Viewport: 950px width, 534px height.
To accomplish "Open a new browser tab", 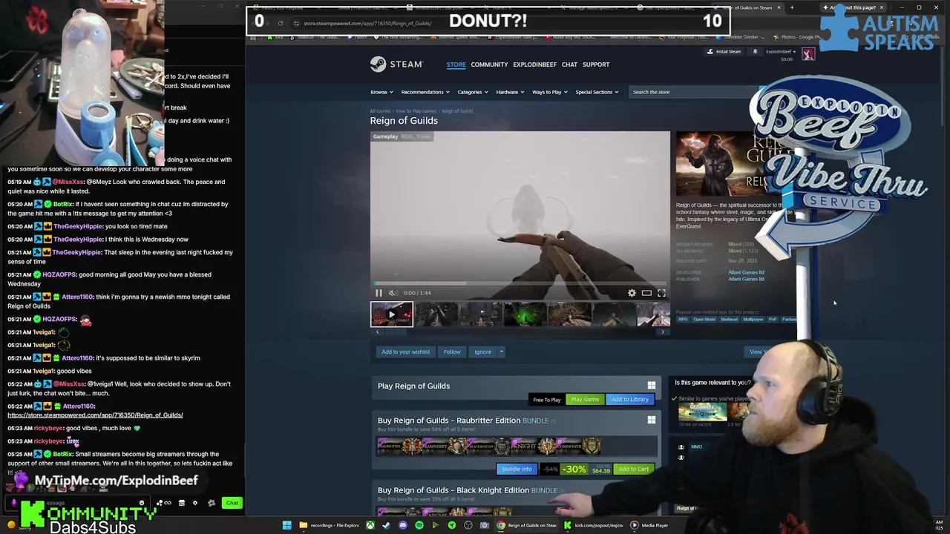I will 792,7.
